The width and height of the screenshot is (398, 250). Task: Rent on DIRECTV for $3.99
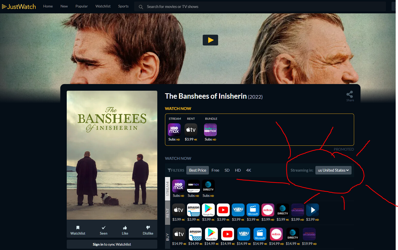[283, 210]
